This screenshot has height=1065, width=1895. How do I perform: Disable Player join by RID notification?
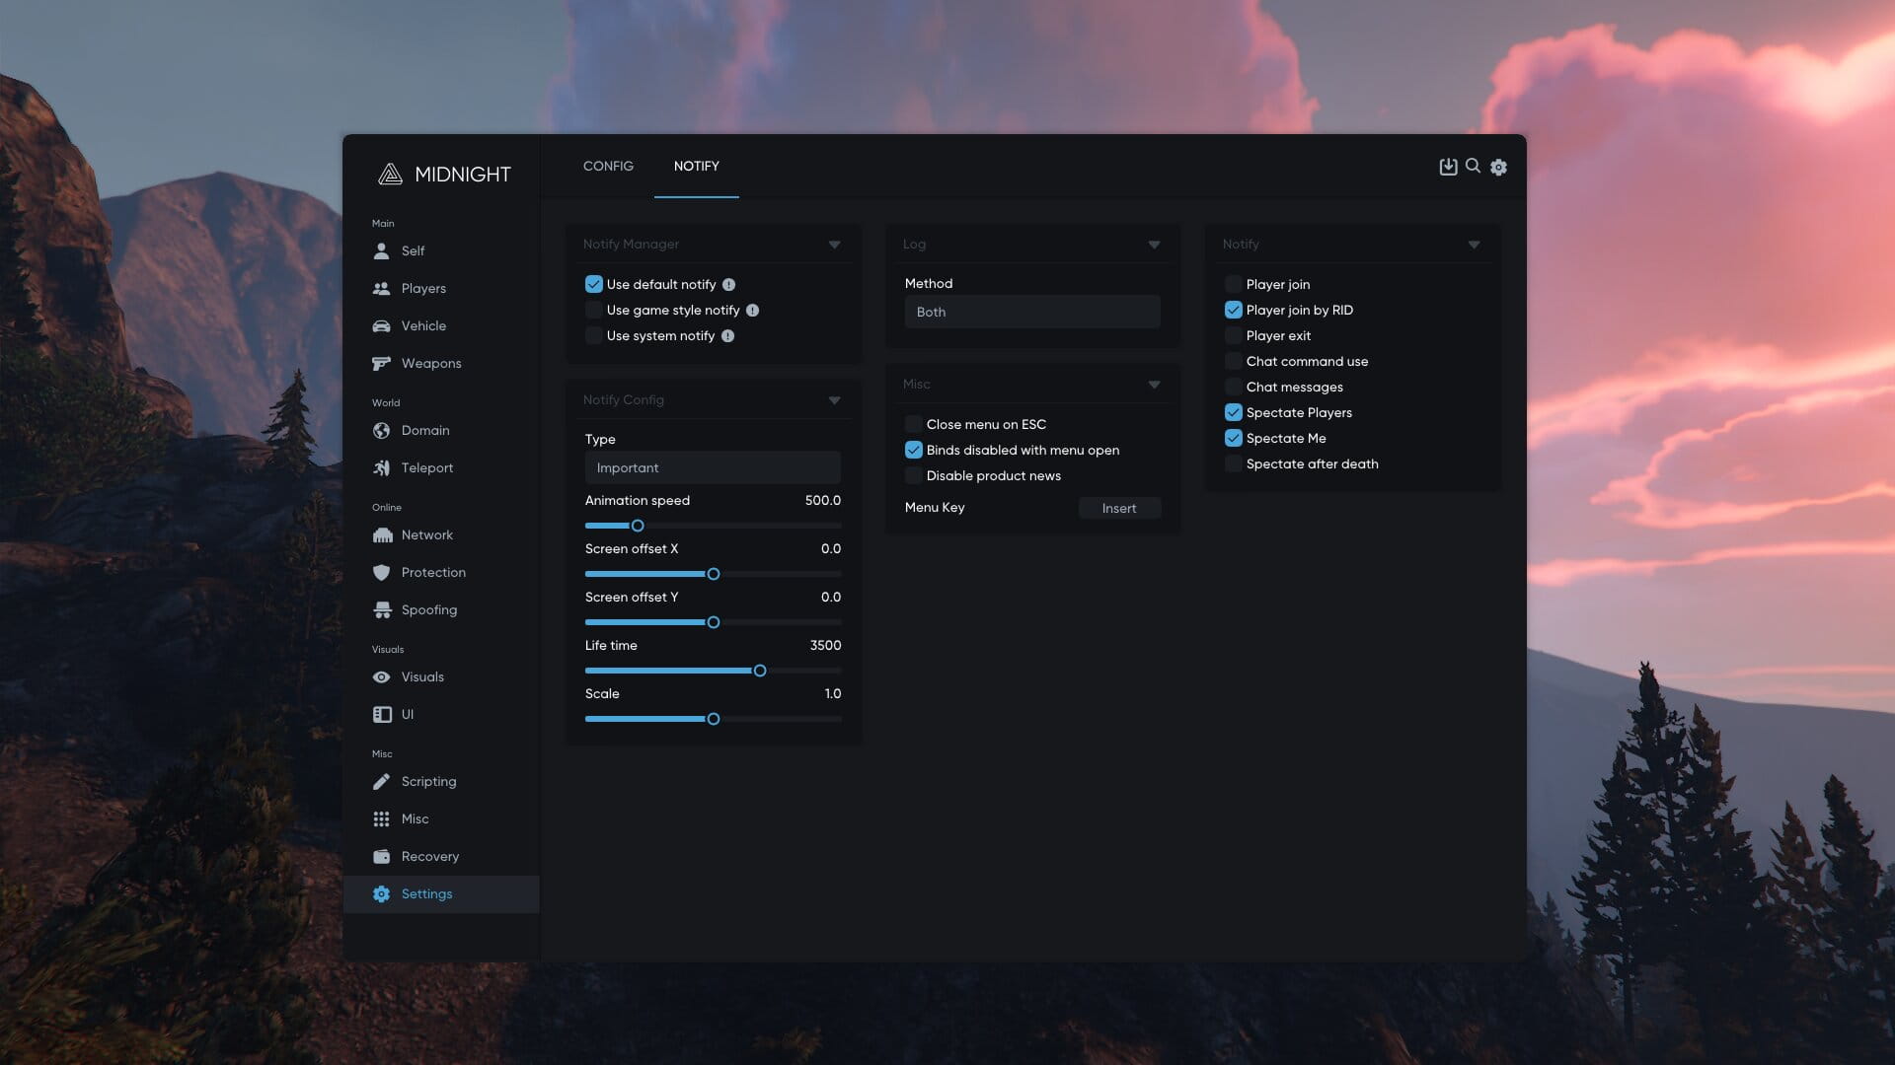pos(1233,311)
